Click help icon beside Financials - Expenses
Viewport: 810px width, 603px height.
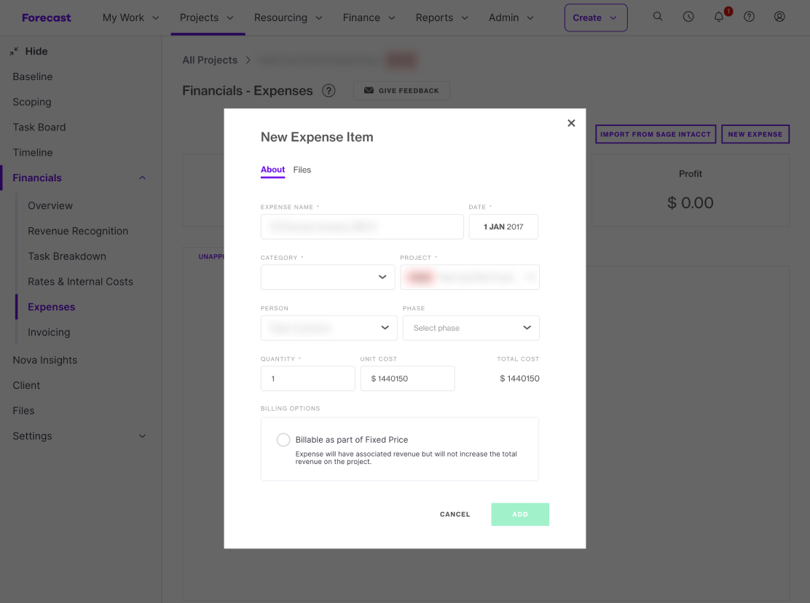[329, 91]
